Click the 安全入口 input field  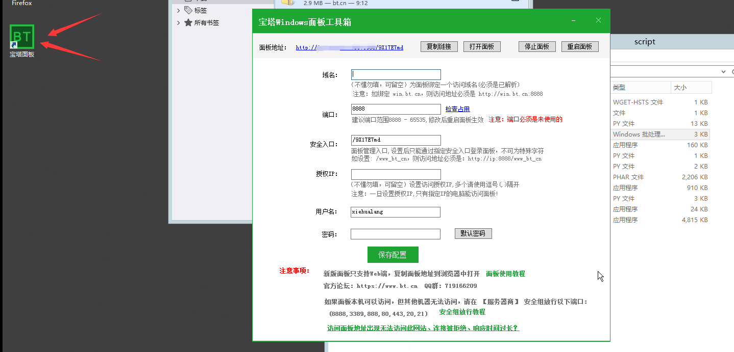click(x=396, y=140)
